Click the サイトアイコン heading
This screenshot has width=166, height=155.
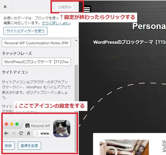(x=15, y=72)
